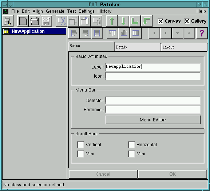
Task: Nudge down with the small down arrow
Action: [177, 33]
